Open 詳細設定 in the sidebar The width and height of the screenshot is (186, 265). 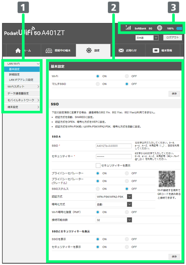14,74
